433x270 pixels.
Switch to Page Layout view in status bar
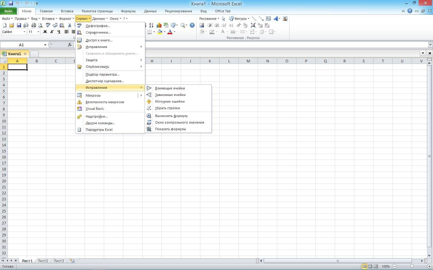(x=370, y=266)
